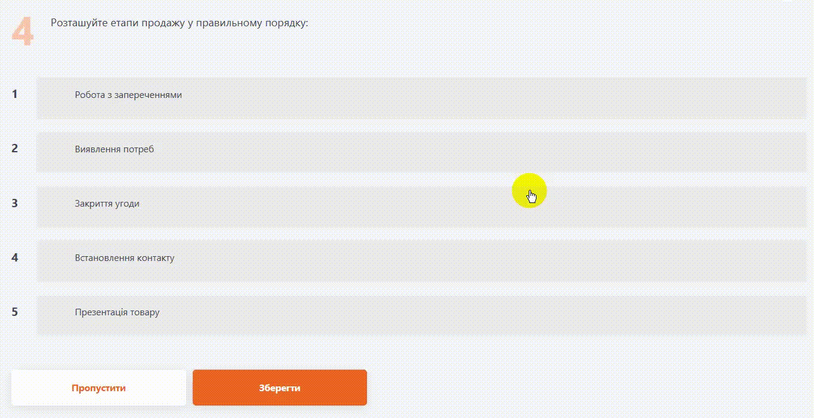Viewport: 814px width, 418px height.
Task: Select position number 3 on the left
Action: (15, 203)
